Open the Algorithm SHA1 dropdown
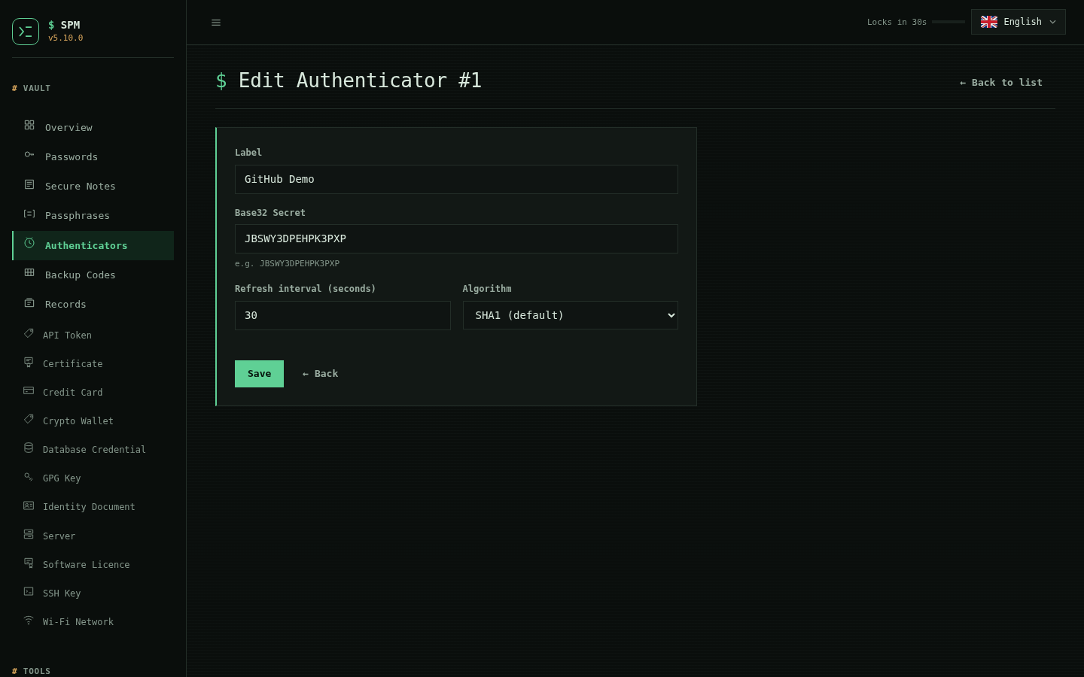 [x=570, y=315]
